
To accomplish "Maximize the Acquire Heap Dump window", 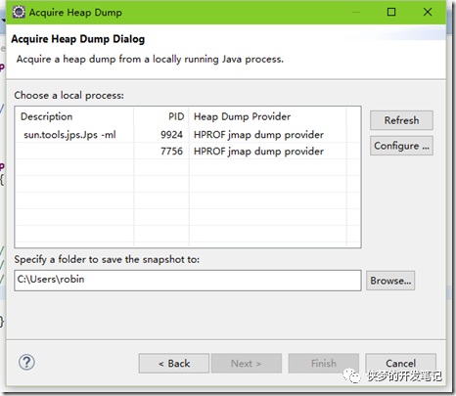I will click(x=391, y=12).
